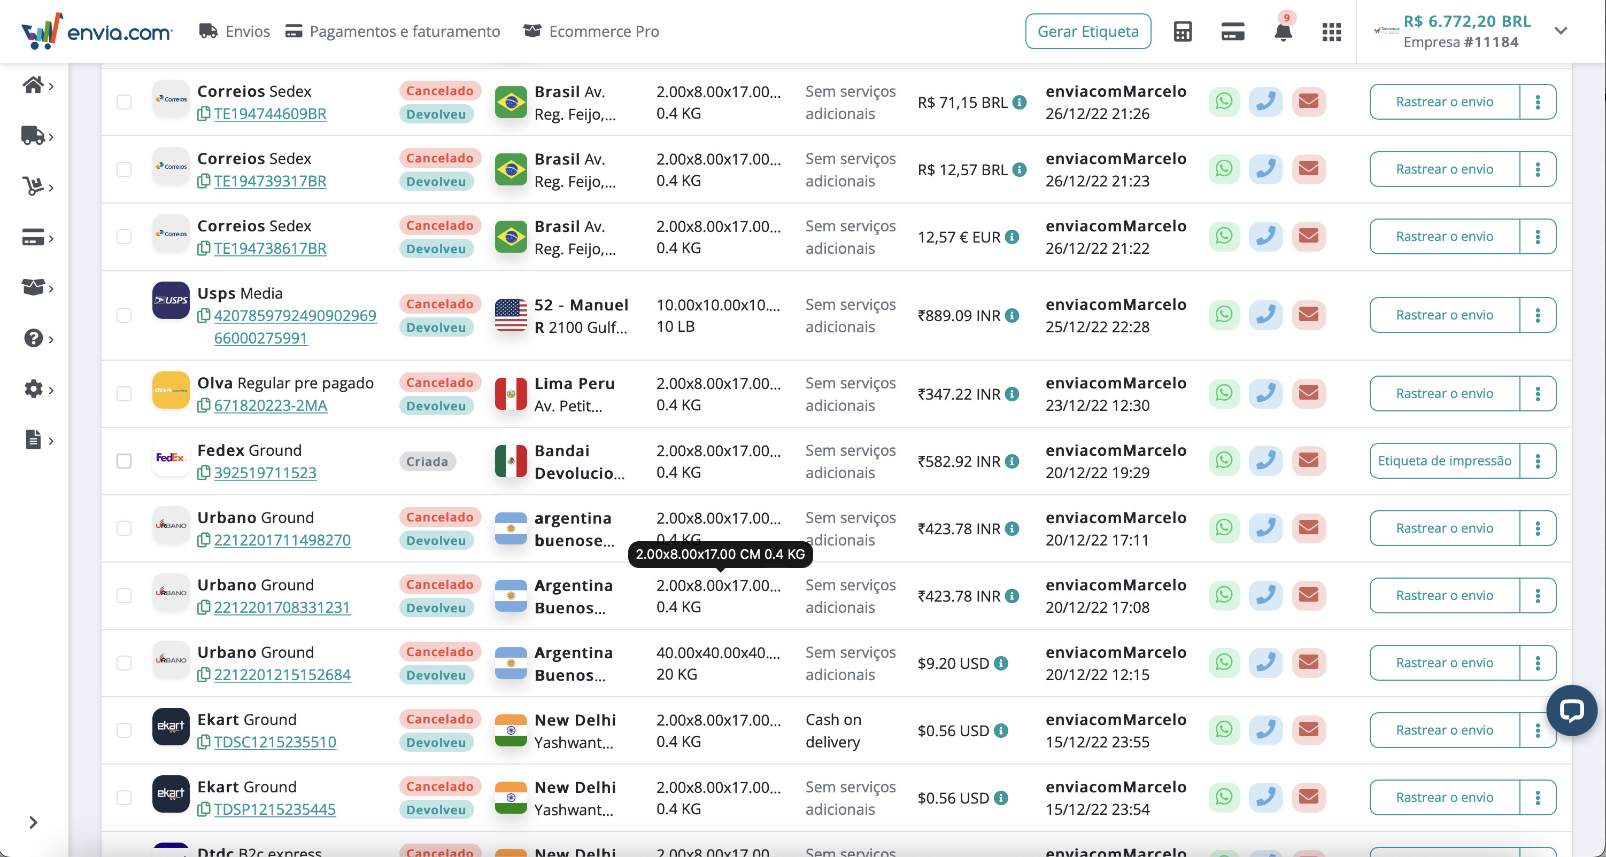The width and height of the screenshot is (1606, 857).
Task: Expand the cart orders sidebar menu
Action: point(37,186)
